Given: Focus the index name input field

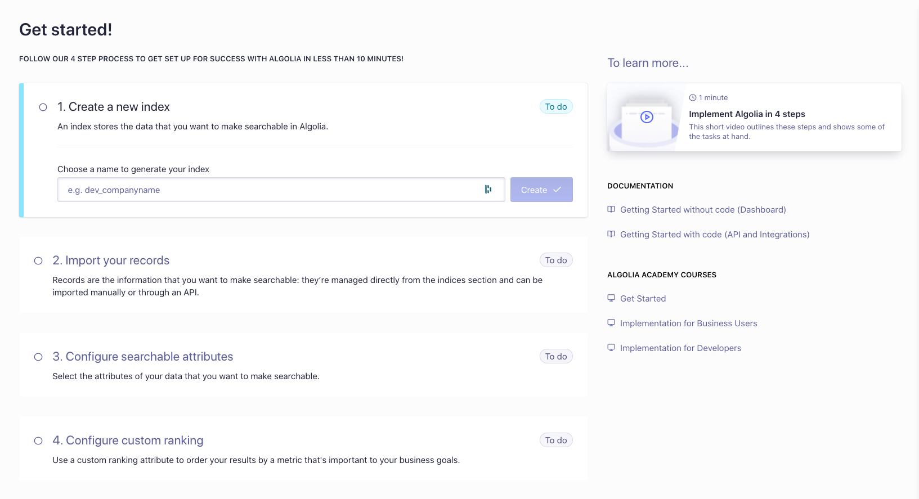Looking at the screenshot, I should click(281, 190).
